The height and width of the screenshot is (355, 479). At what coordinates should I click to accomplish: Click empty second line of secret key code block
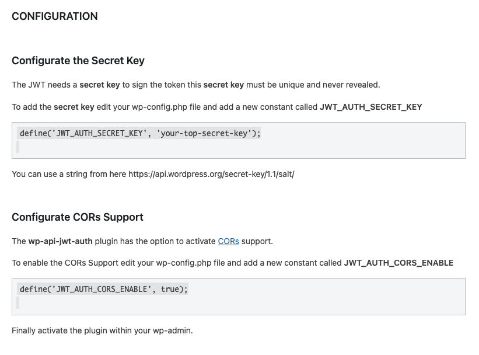click(x=18, y=147)
